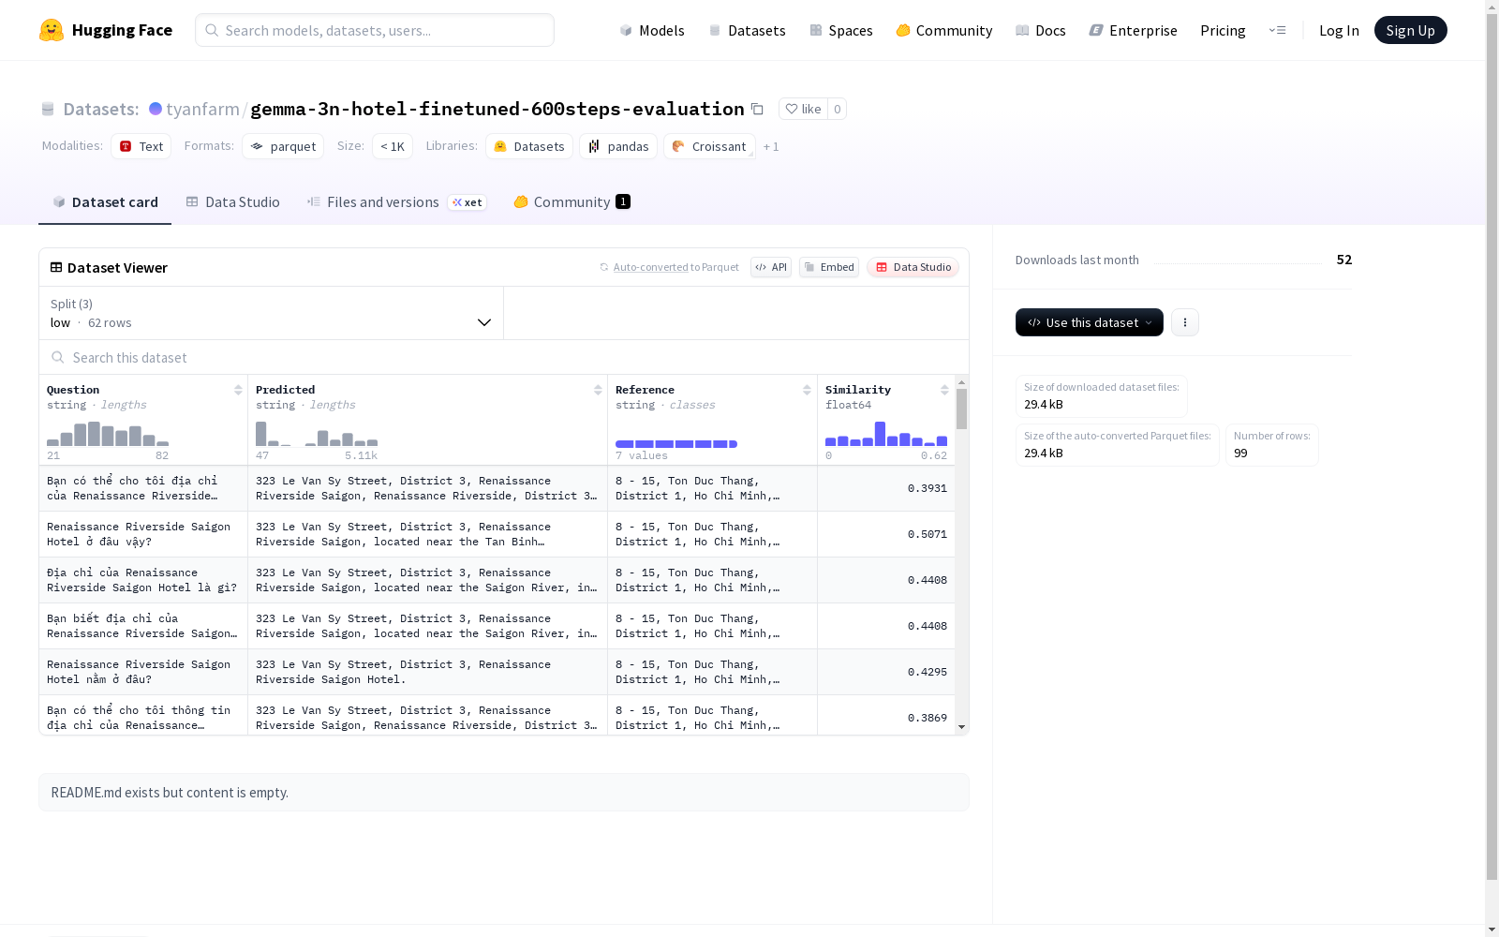
Task: Select the row with similarity 0.3931
Action: point(497,488)
